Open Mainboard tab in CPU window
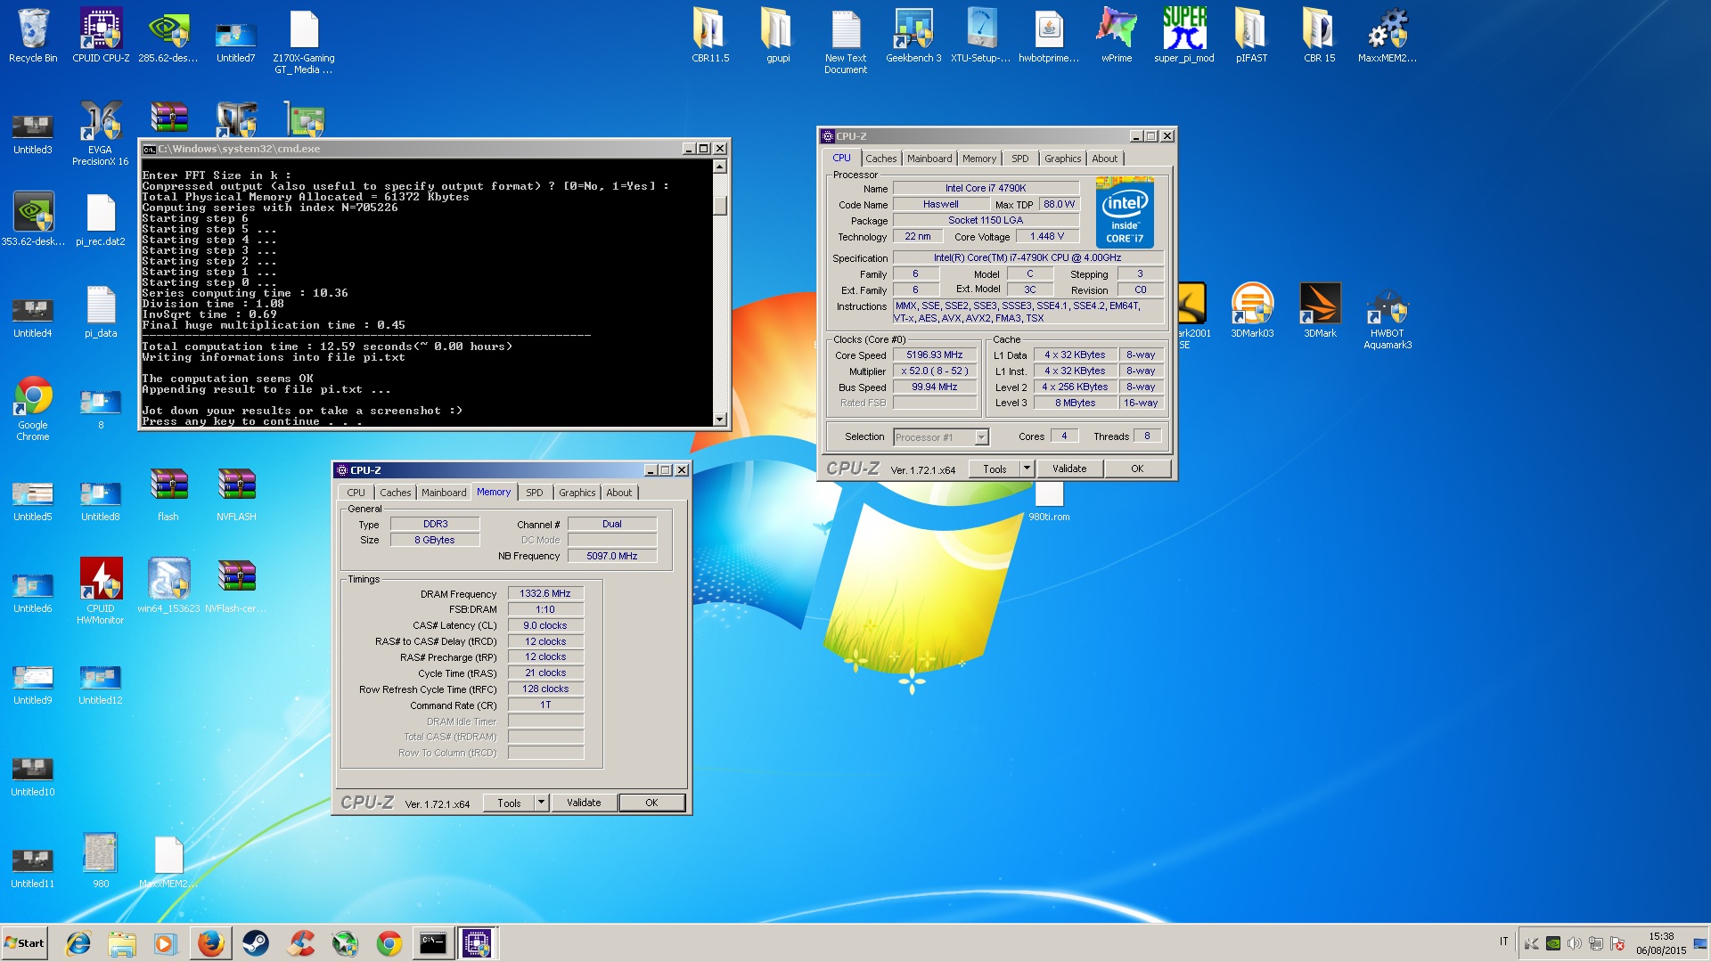 tap(929, 159)
